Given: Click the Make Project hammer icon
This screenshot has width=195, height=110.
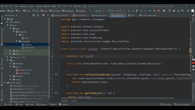Looking at the screenshot, I should pyautogui.click(x=91, y=11).
